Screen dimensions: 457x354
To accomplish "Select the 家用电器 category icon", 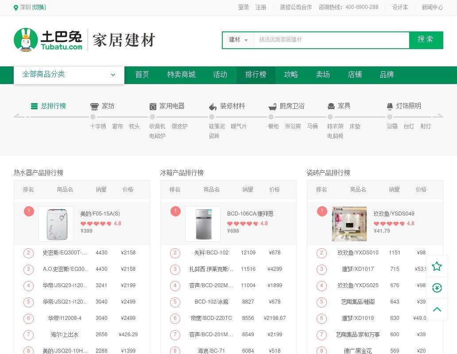I will point(153,106).
